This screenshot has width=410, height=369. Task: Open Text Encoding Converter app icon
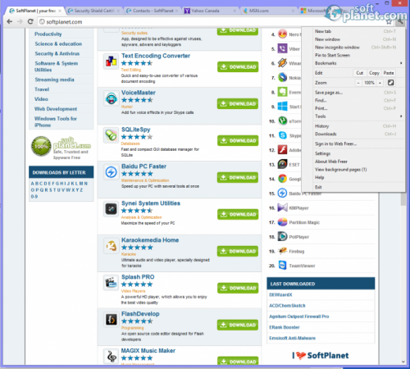pyautogui.click(x=112, y=61)
